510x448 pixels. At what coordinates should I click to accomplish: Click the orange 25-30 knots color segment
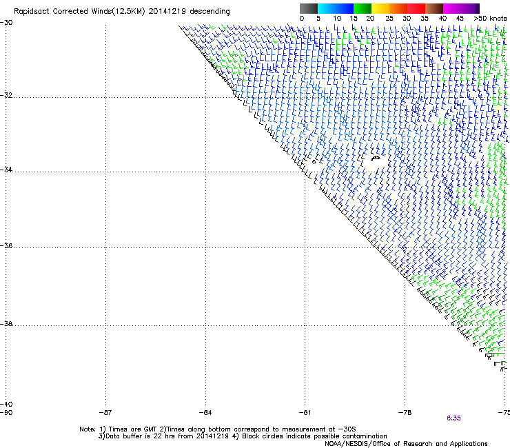tap(398, 8)
